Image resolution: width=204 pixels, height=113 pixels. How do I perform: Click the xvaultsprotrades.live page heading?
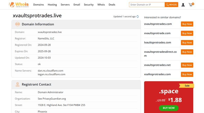point(37,16)
